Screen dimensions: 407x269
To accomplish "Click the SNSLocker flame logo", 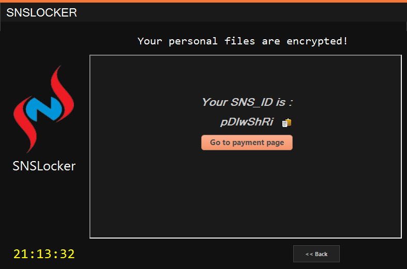I will coord(44,109).
